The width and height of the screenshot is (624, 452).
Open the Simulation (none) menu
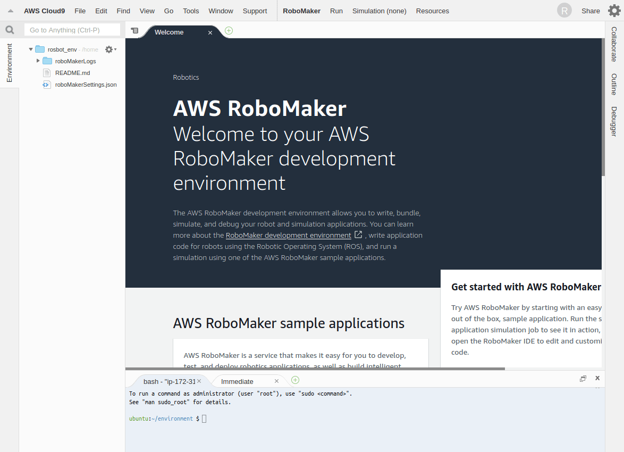[380, 11]
